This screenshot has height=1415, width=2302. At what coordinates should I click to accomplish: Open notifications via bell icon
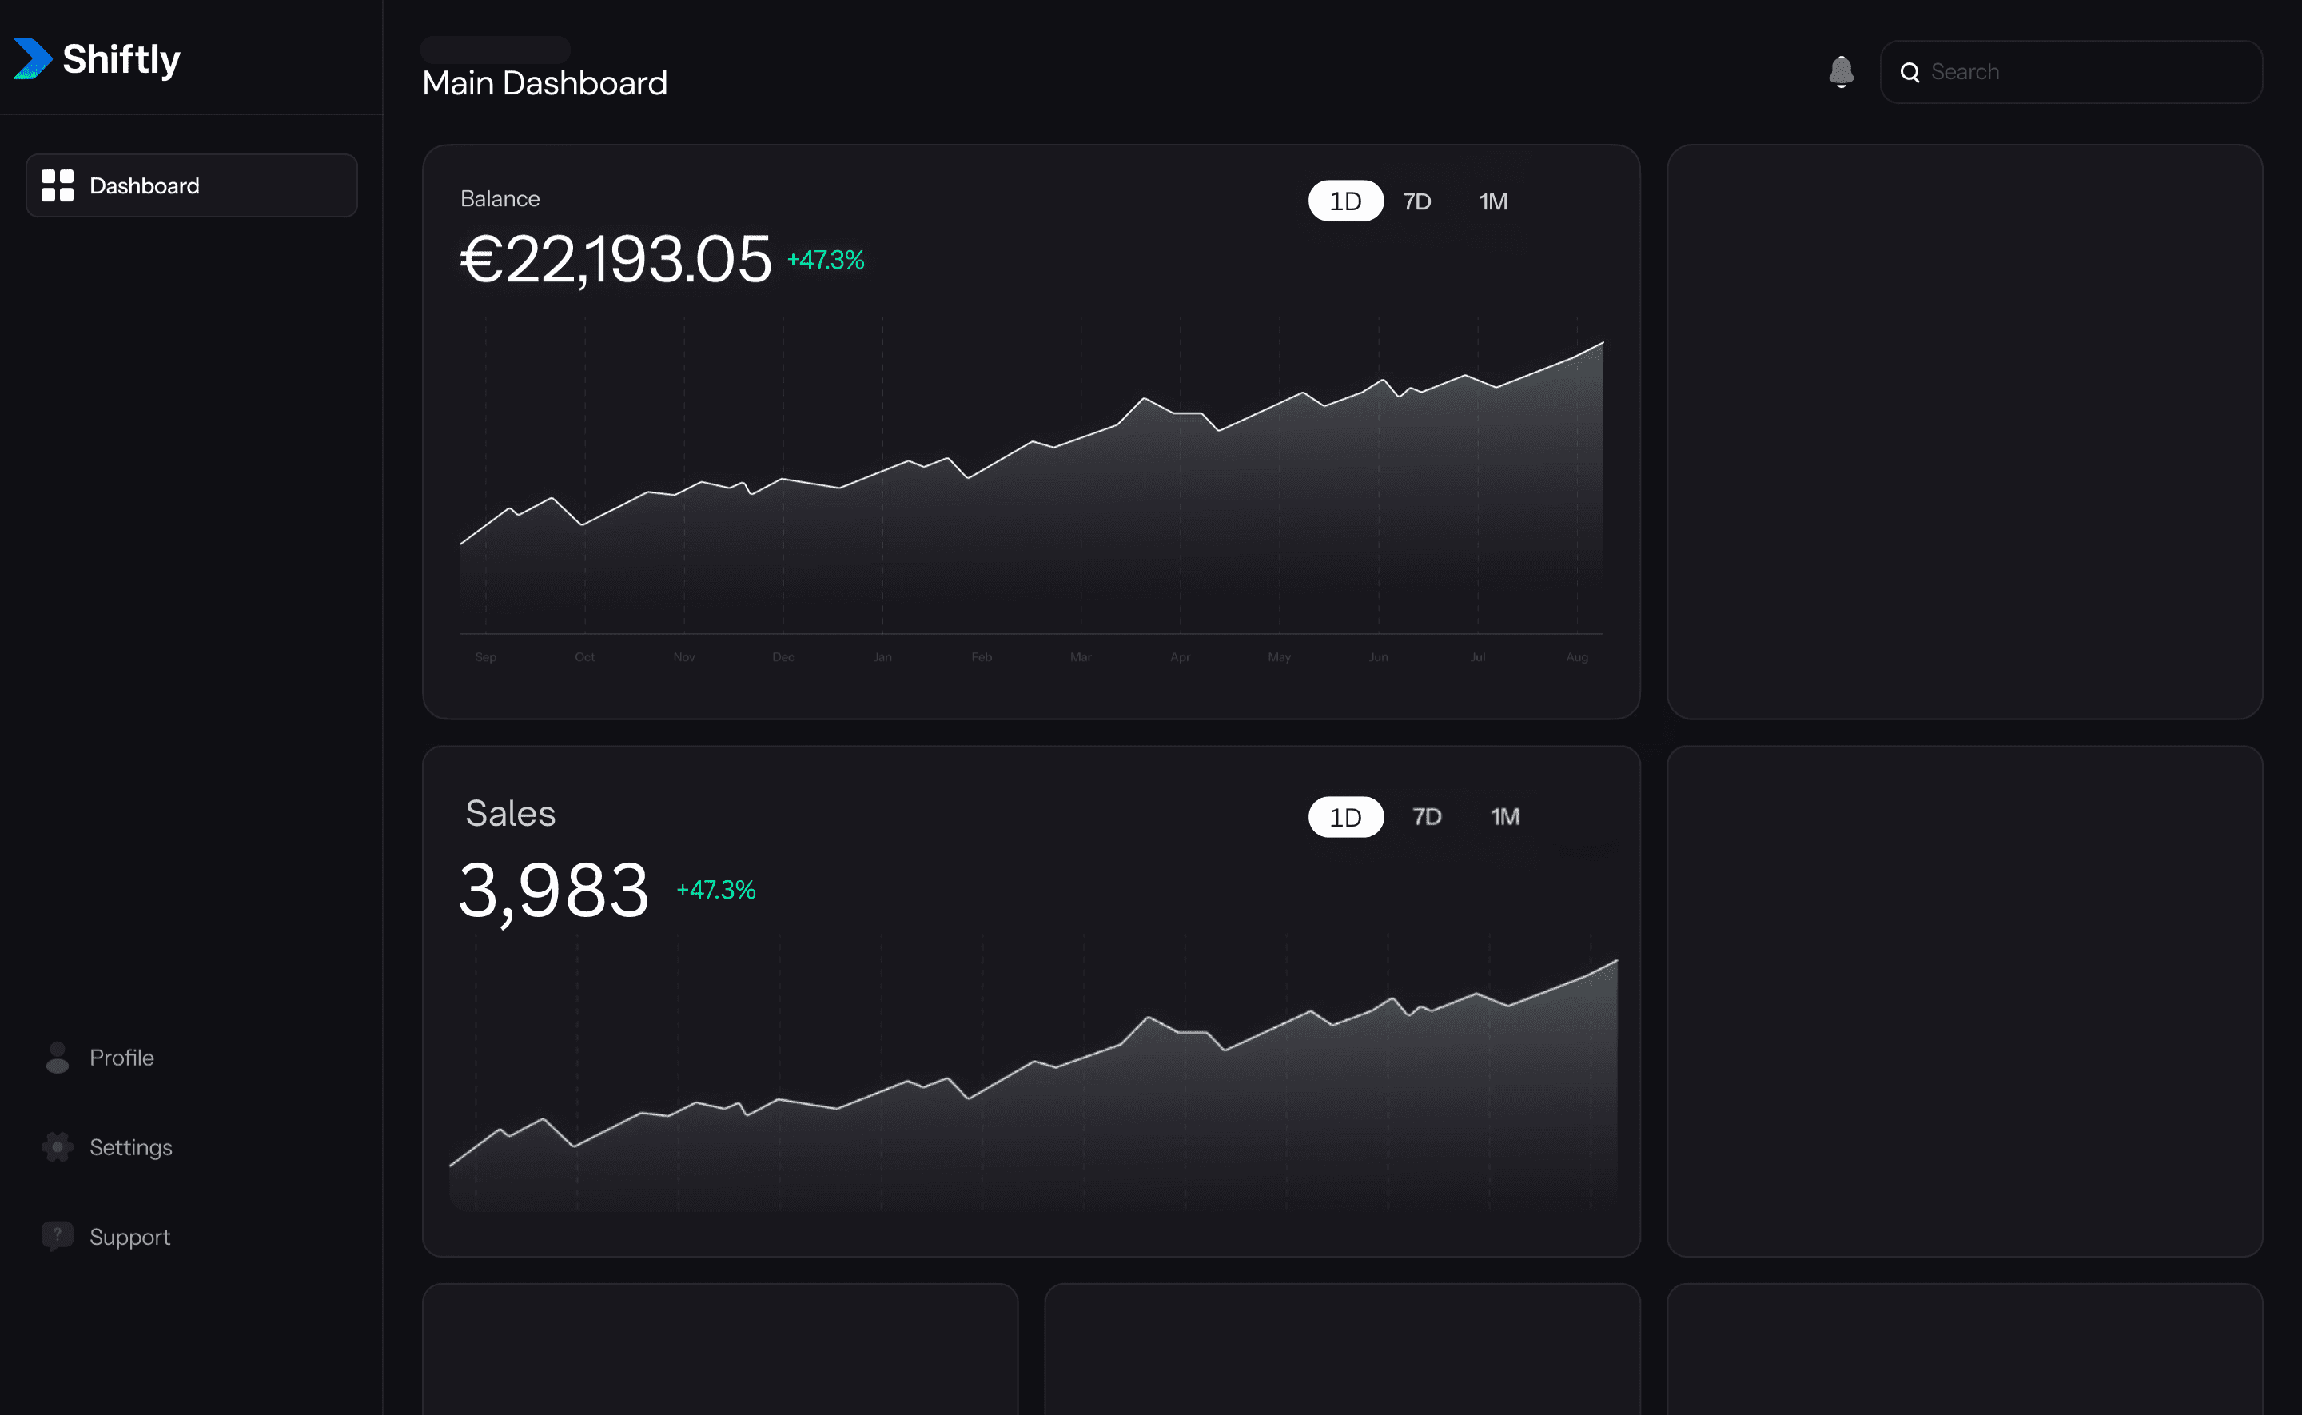click(1840, 71)
